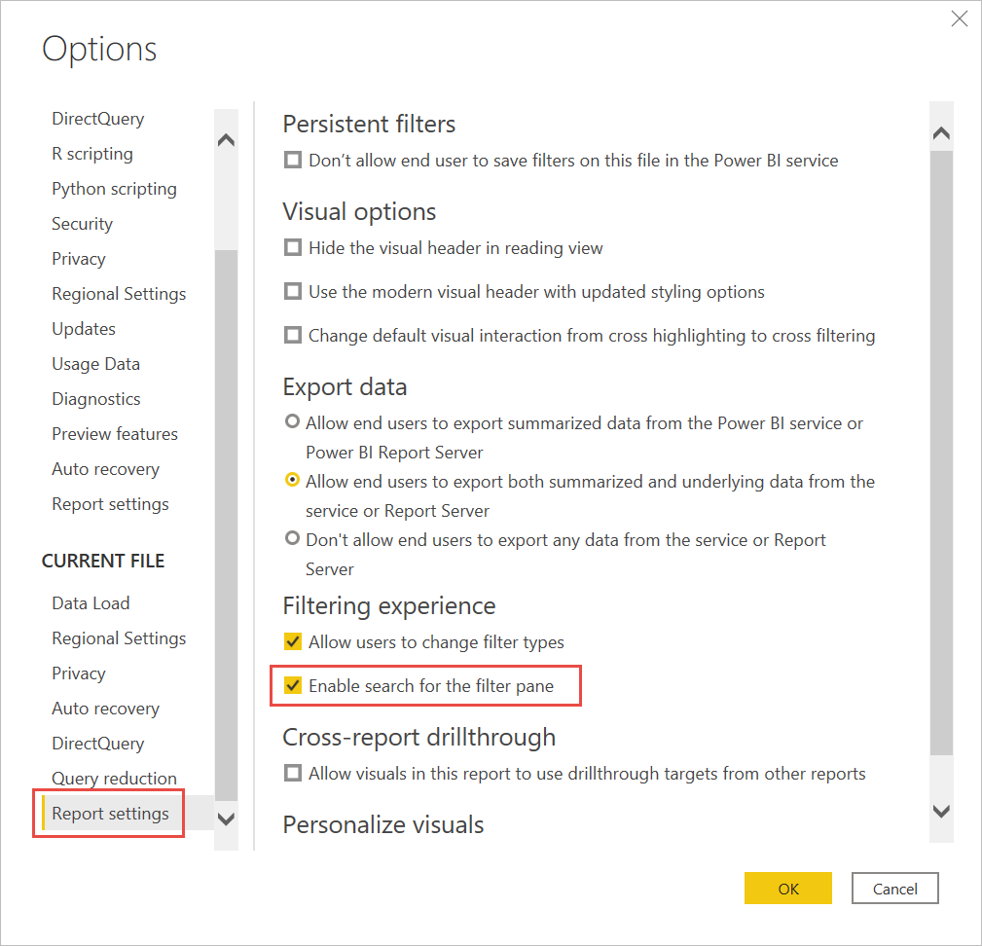
Task: Click sidebar scroll up arrow
Action: 226,139
